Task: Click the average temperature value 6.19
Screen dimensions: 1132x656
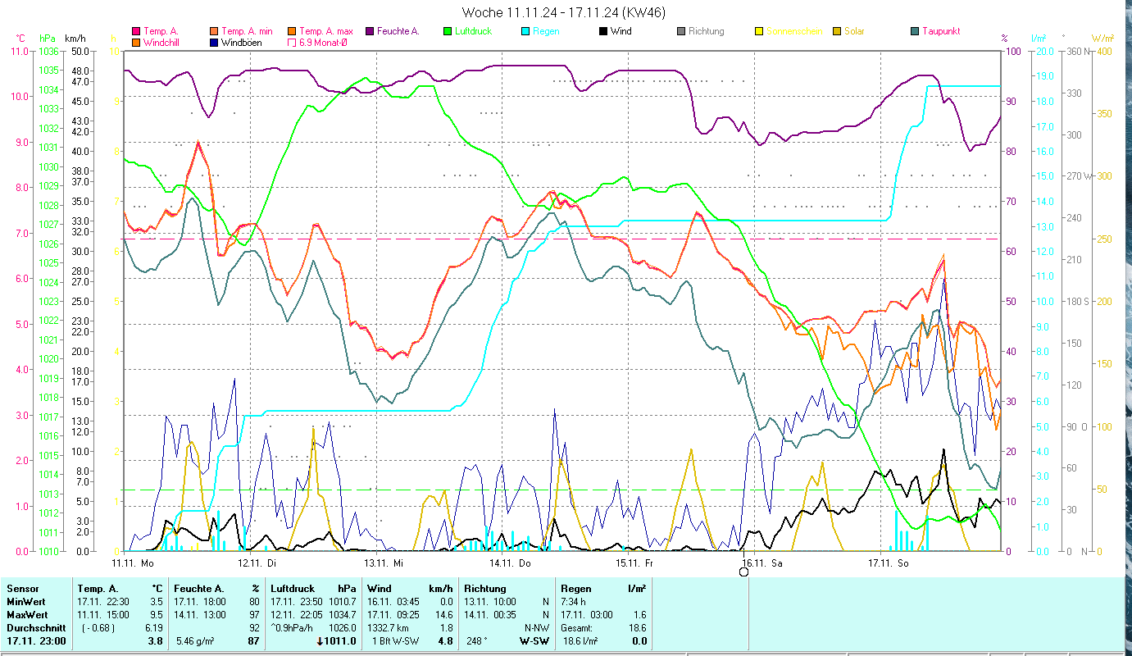Action: 153,628
